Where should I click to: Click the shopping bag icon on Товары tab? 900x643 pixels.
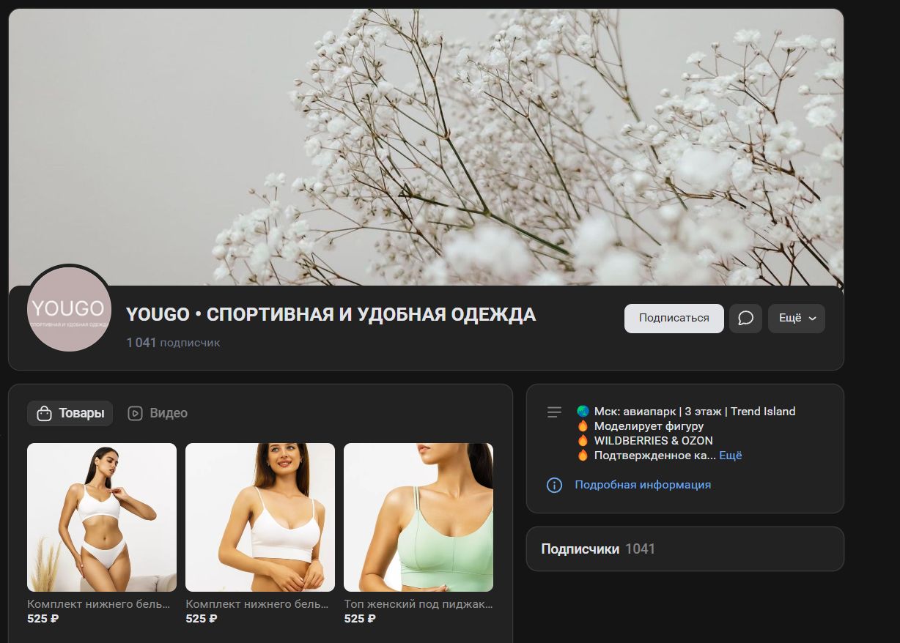click(45, 413)
